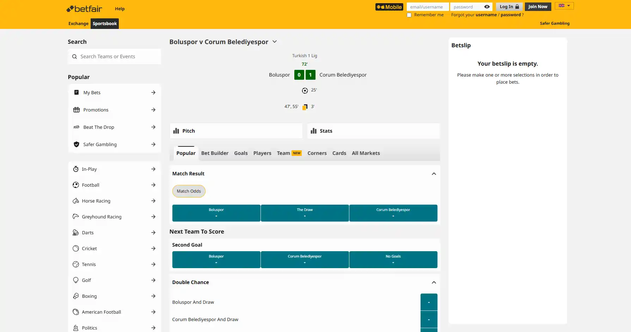The width and height of the screenshot is (631, 332).
Task: Click the Beat The Drop icon
Action: tap(76, 127)
